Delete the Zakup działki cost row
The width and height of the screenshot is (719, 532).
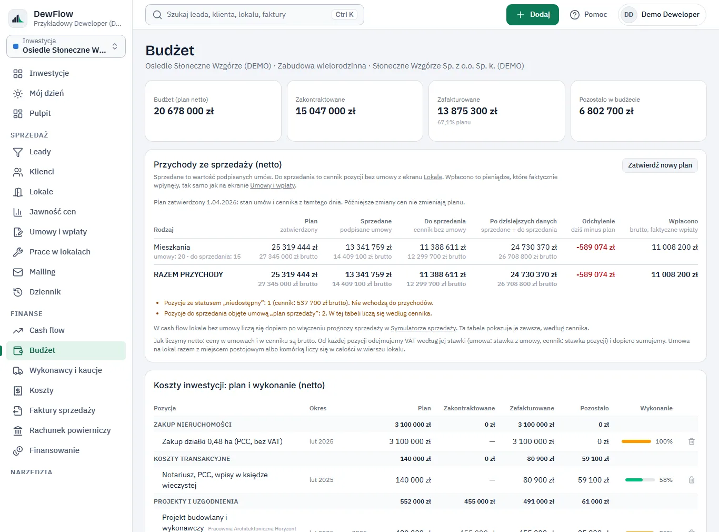692,441
